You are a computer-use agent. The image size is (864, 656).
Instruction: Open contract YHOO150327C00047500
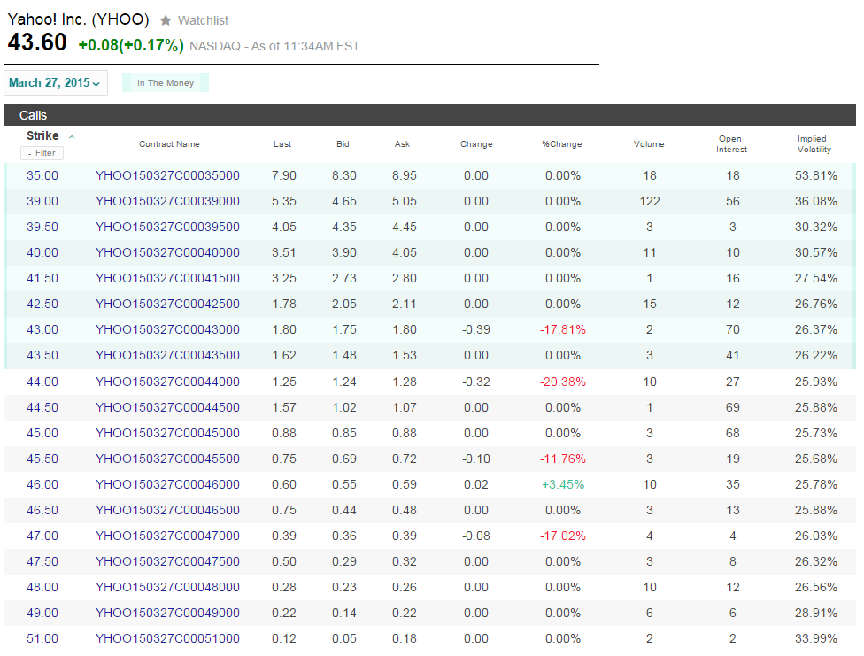(167, 561)
